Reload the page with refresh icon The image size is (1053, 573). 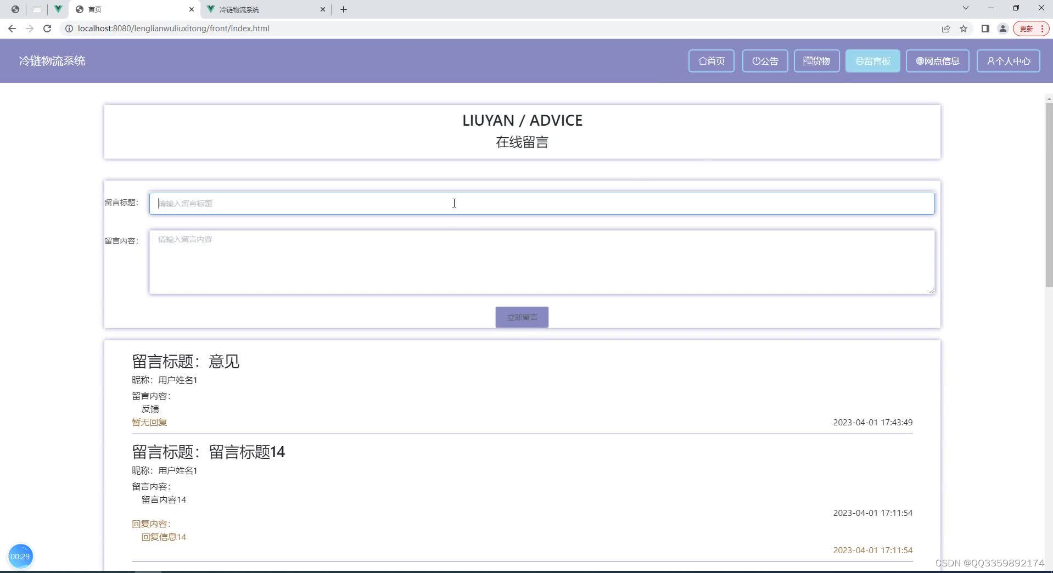[x=47, y=29]
